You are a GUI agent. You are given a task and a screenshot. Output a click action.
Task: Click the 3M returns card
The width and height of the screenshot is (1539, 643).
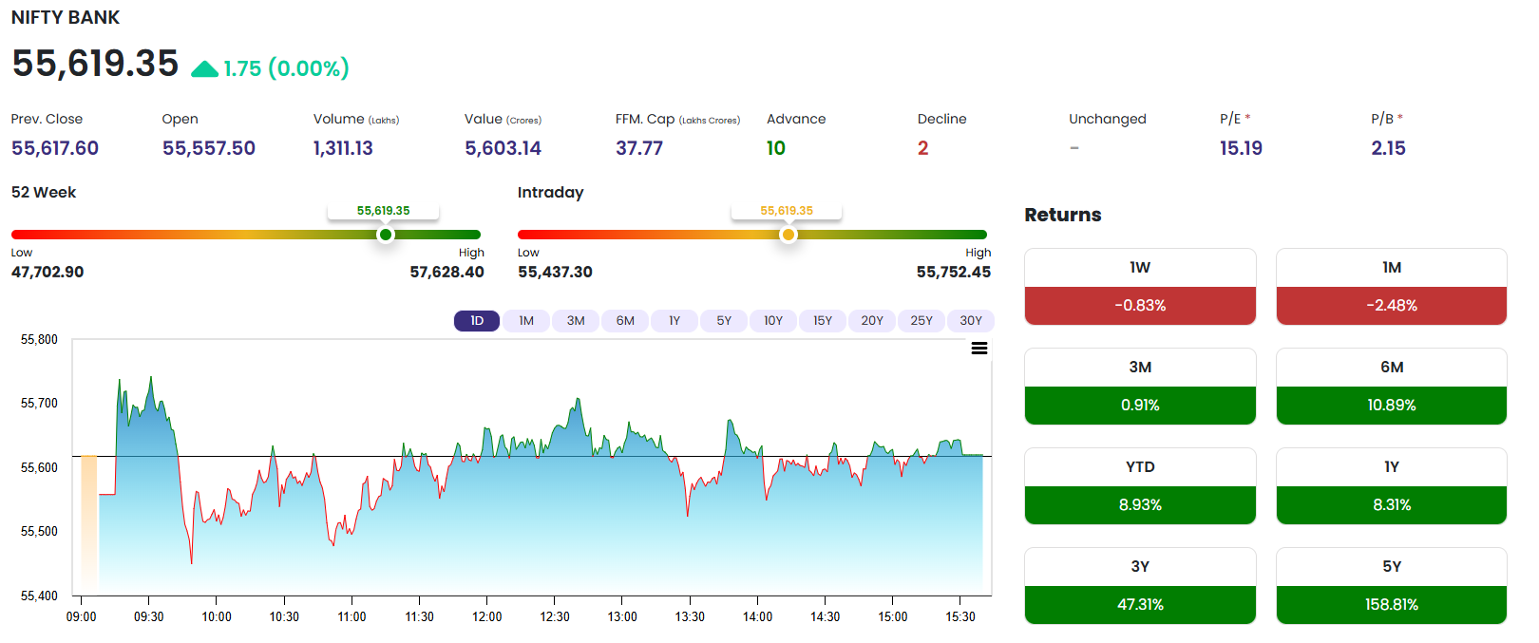pos(1140,387)
